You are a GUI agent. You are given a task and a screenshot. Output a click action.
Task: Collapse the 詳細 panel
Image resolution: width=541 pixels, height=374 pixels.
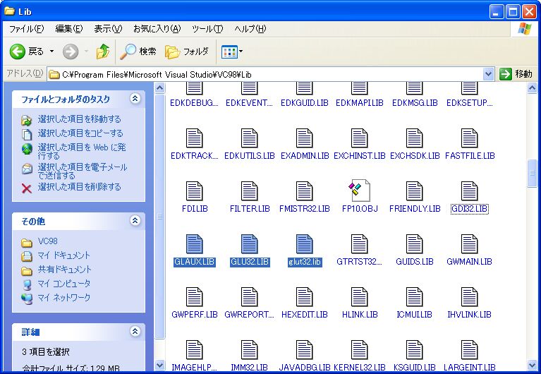(x=135, y=331)
